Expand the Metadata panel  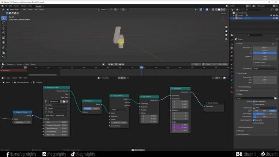(x=241, y=131)
